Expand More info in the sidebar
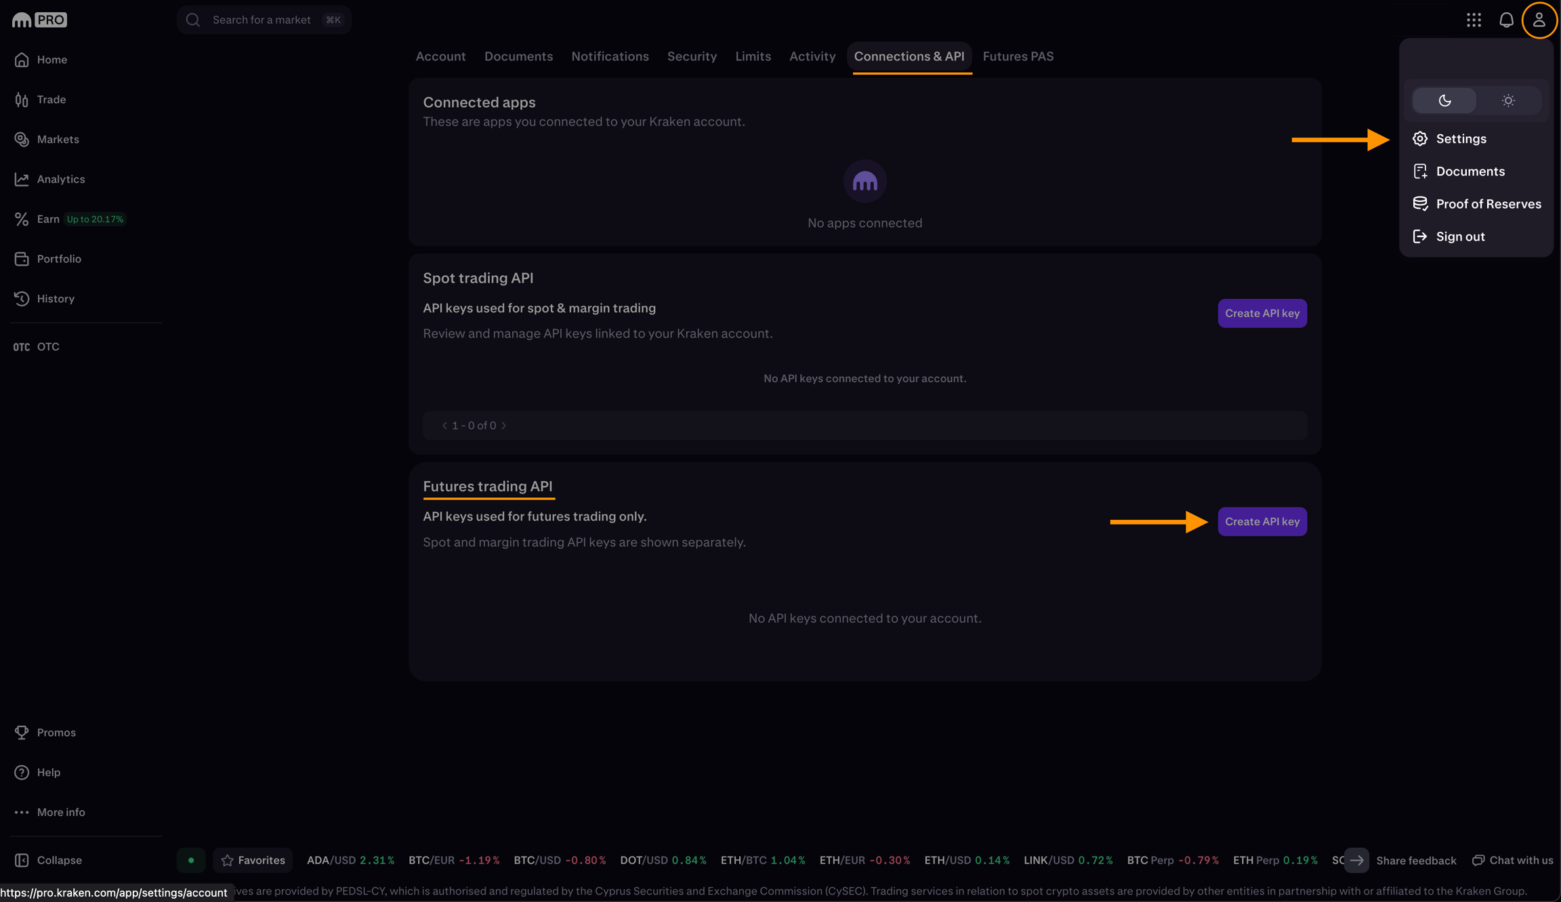 (60, 812)
